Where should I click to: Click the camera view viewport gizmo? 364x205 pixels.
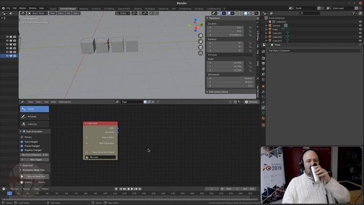coord(201,47)
